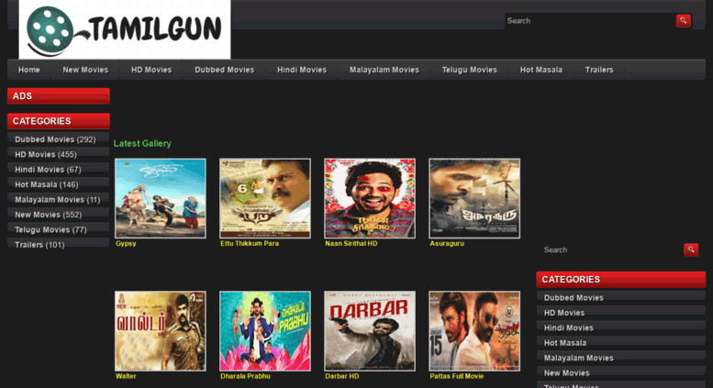The height and width of the screenshot is (388, 713).
Task: Open the Pattas Full Movie poster
Action: 474,331
